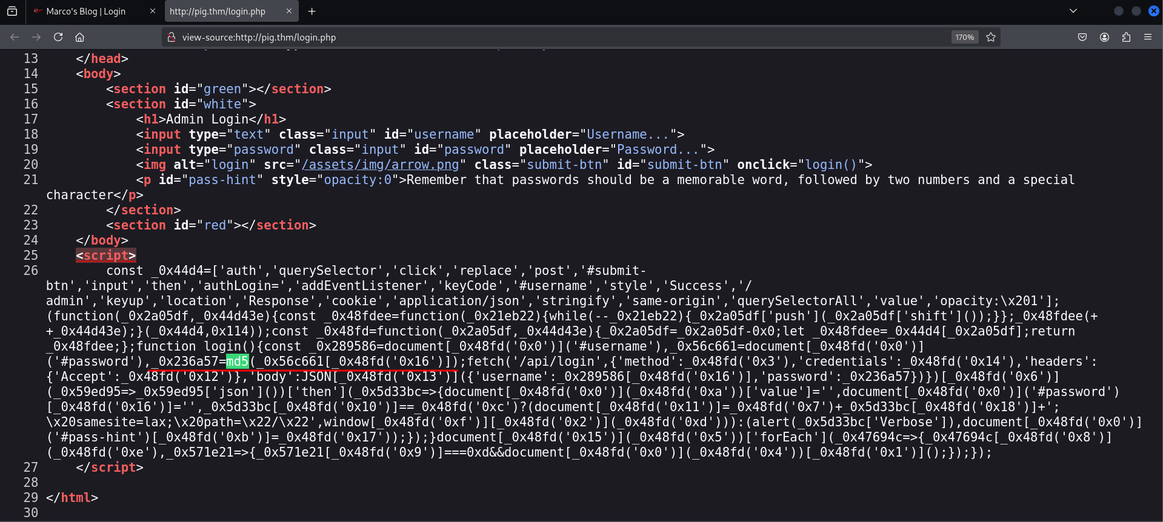Close the Marco's Blog tab
This screenshot has width=1163, height=522.
click(x=152, y=11)
